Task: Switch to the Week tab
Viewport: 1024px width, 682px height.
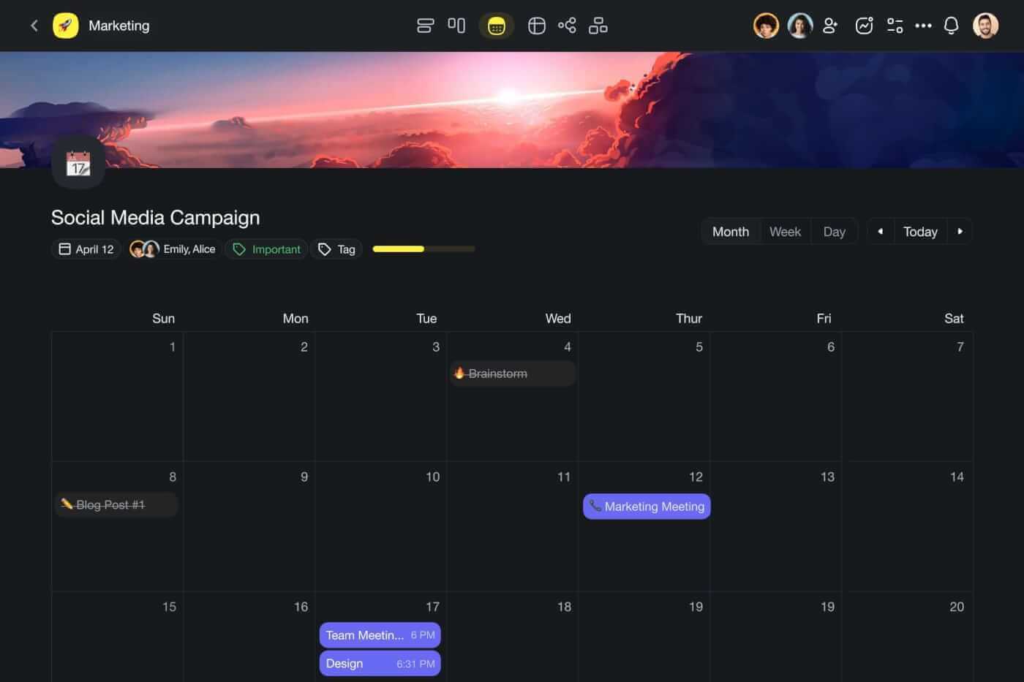Action: 785,232
